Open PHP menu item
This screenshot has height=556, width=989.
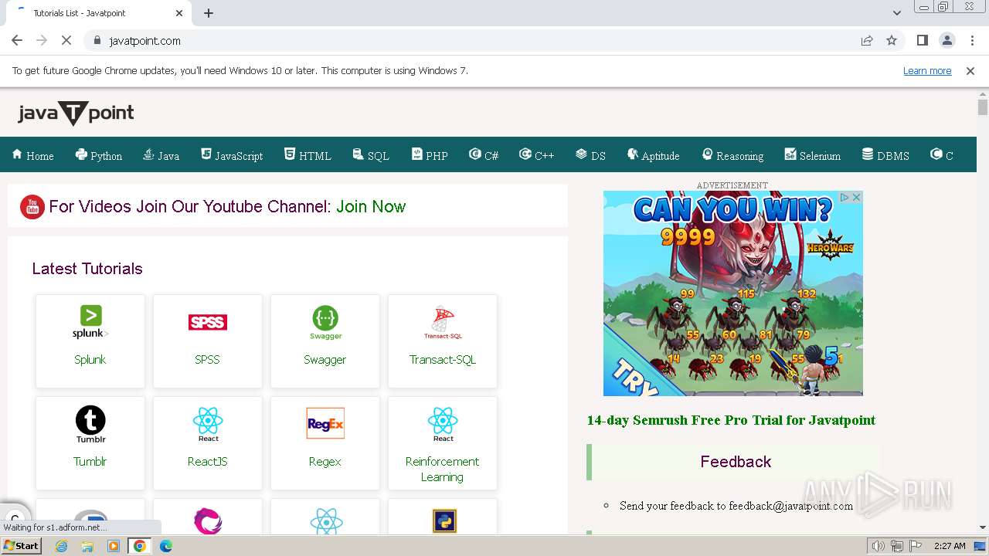pos(430,155)
